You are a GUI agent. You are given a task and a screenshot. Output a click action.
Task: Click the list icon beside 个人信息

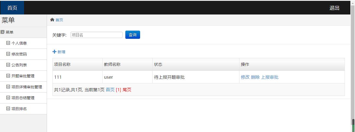coord(8,43)
